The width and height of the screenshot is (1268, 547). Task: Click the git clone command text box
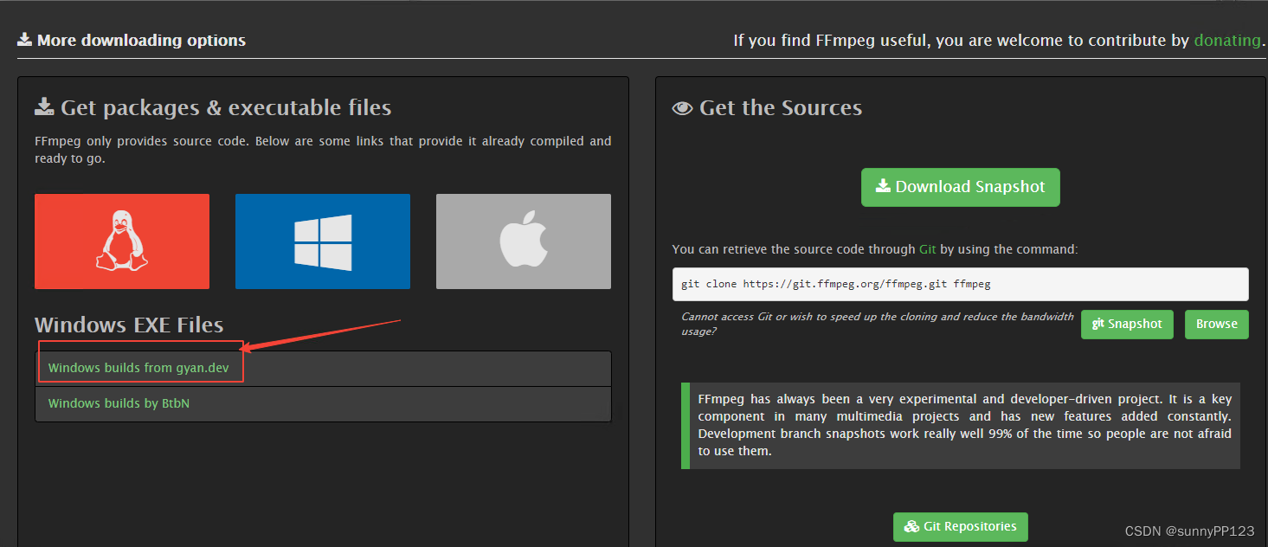[961, 284]
